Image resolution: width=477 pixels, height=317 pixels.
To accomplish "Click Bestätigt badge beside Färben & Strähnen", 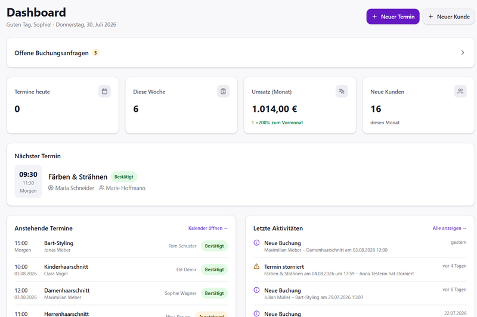I will [x=124, y=177].
